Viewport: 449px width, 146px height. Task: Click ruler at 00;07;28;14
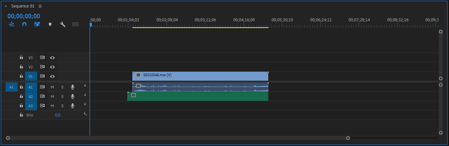[x=359, y=20]
